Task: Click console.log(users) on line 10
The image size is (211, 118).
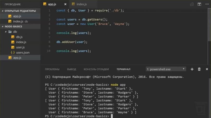Action: coord(74,51)
